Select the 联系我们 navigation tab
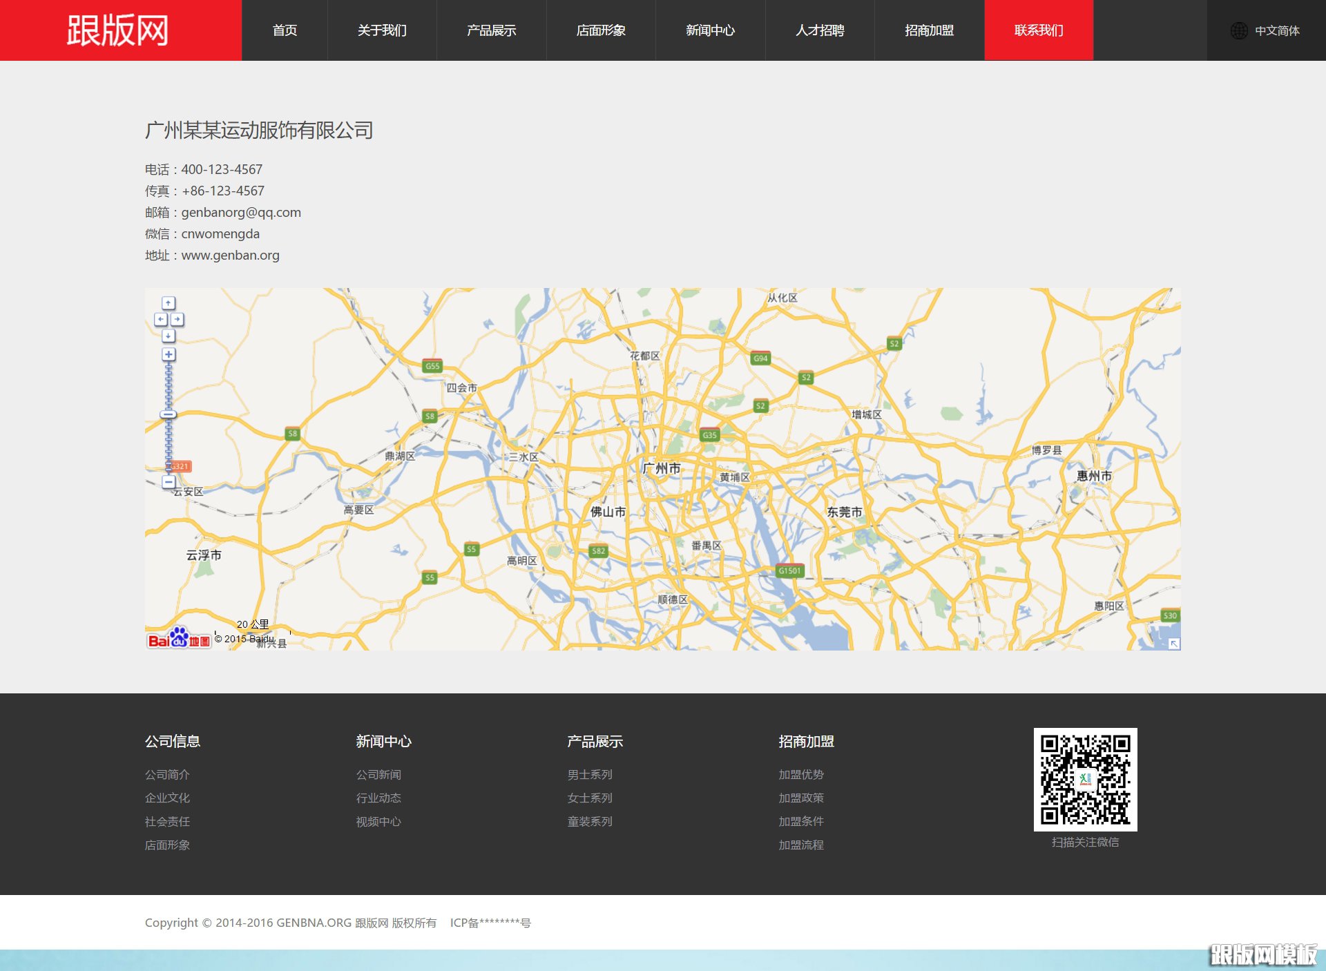The width and height of the screenshot is (1326, 971). [x=1038, y=30]
